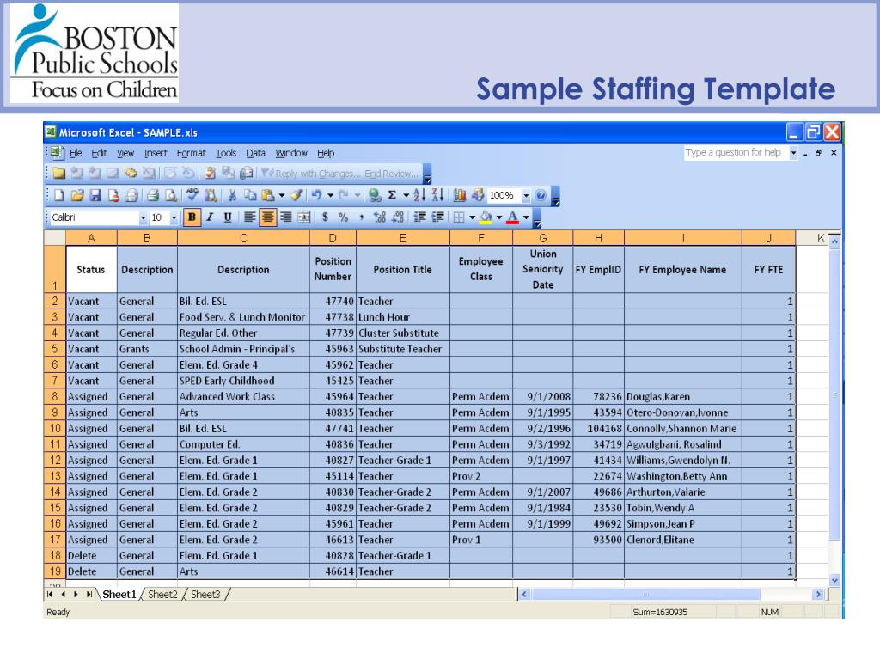Sort descending with the Z-A icon
Image resolution: width=880 pixels, height=660 pixels.
pos(437,195)
